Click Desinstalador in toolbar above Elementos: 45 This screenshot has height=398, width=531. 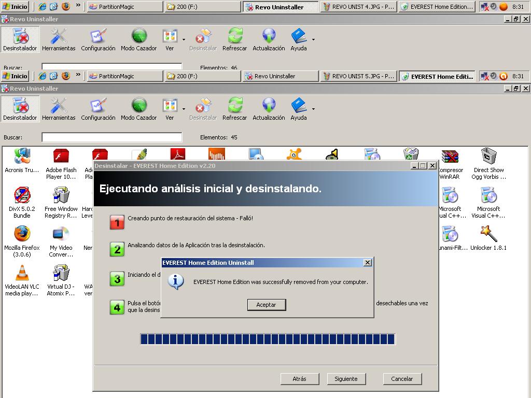click(20, 109)
